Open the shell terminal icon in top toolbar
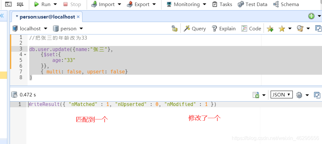 (8, 4)
